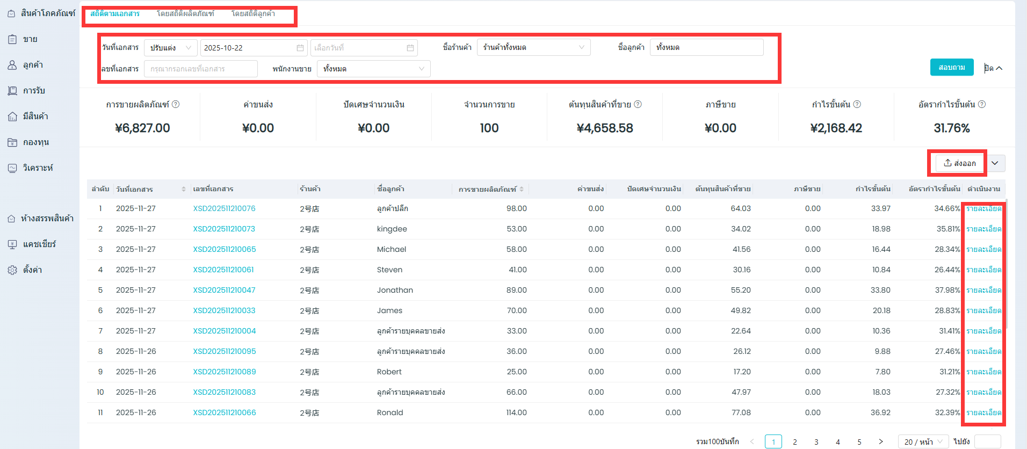
Task: Select the แคชเชียร์ cashier icon in sidebar
Action: click(12, 244)
